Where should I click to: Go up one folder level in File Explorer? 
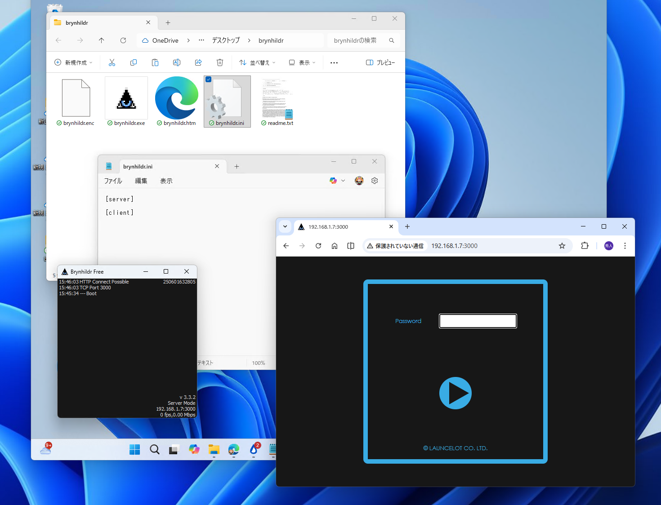pos(102,40)
